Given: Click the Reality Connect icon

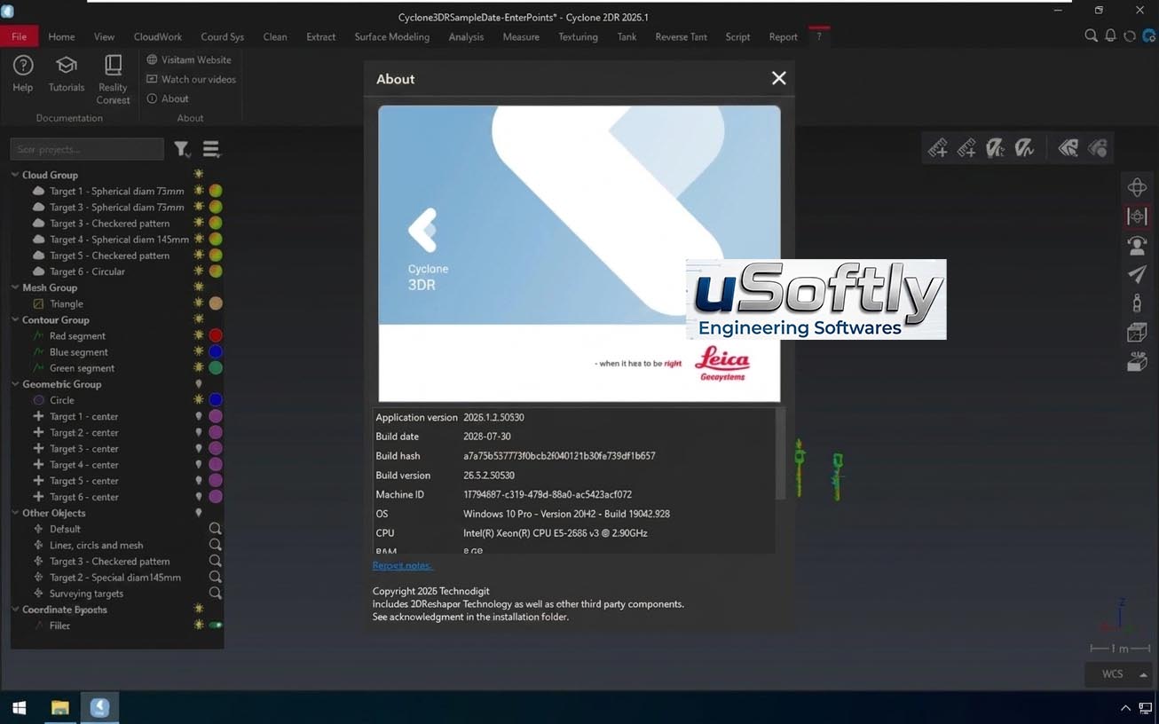Looking at the screenshot, I should coord(113,65).
